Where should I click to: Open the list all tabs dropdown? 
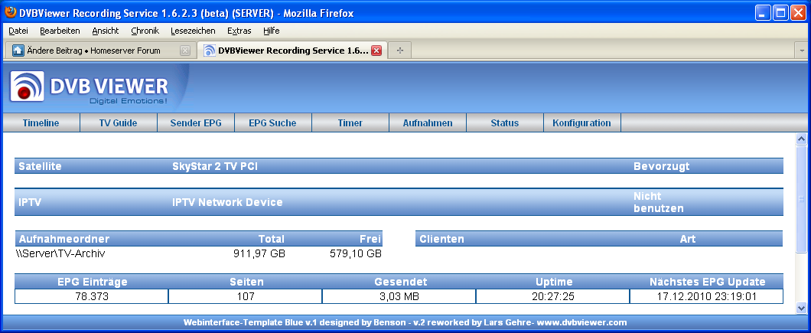point(803,51)
